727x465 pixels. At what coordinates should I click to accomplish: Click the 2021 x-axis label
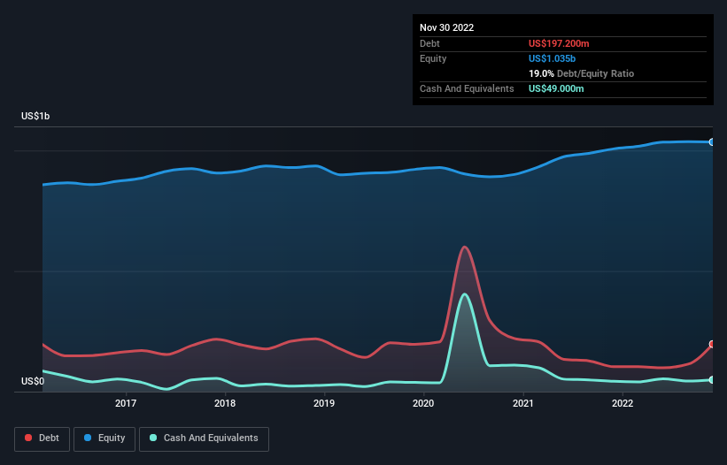point(523,403)
